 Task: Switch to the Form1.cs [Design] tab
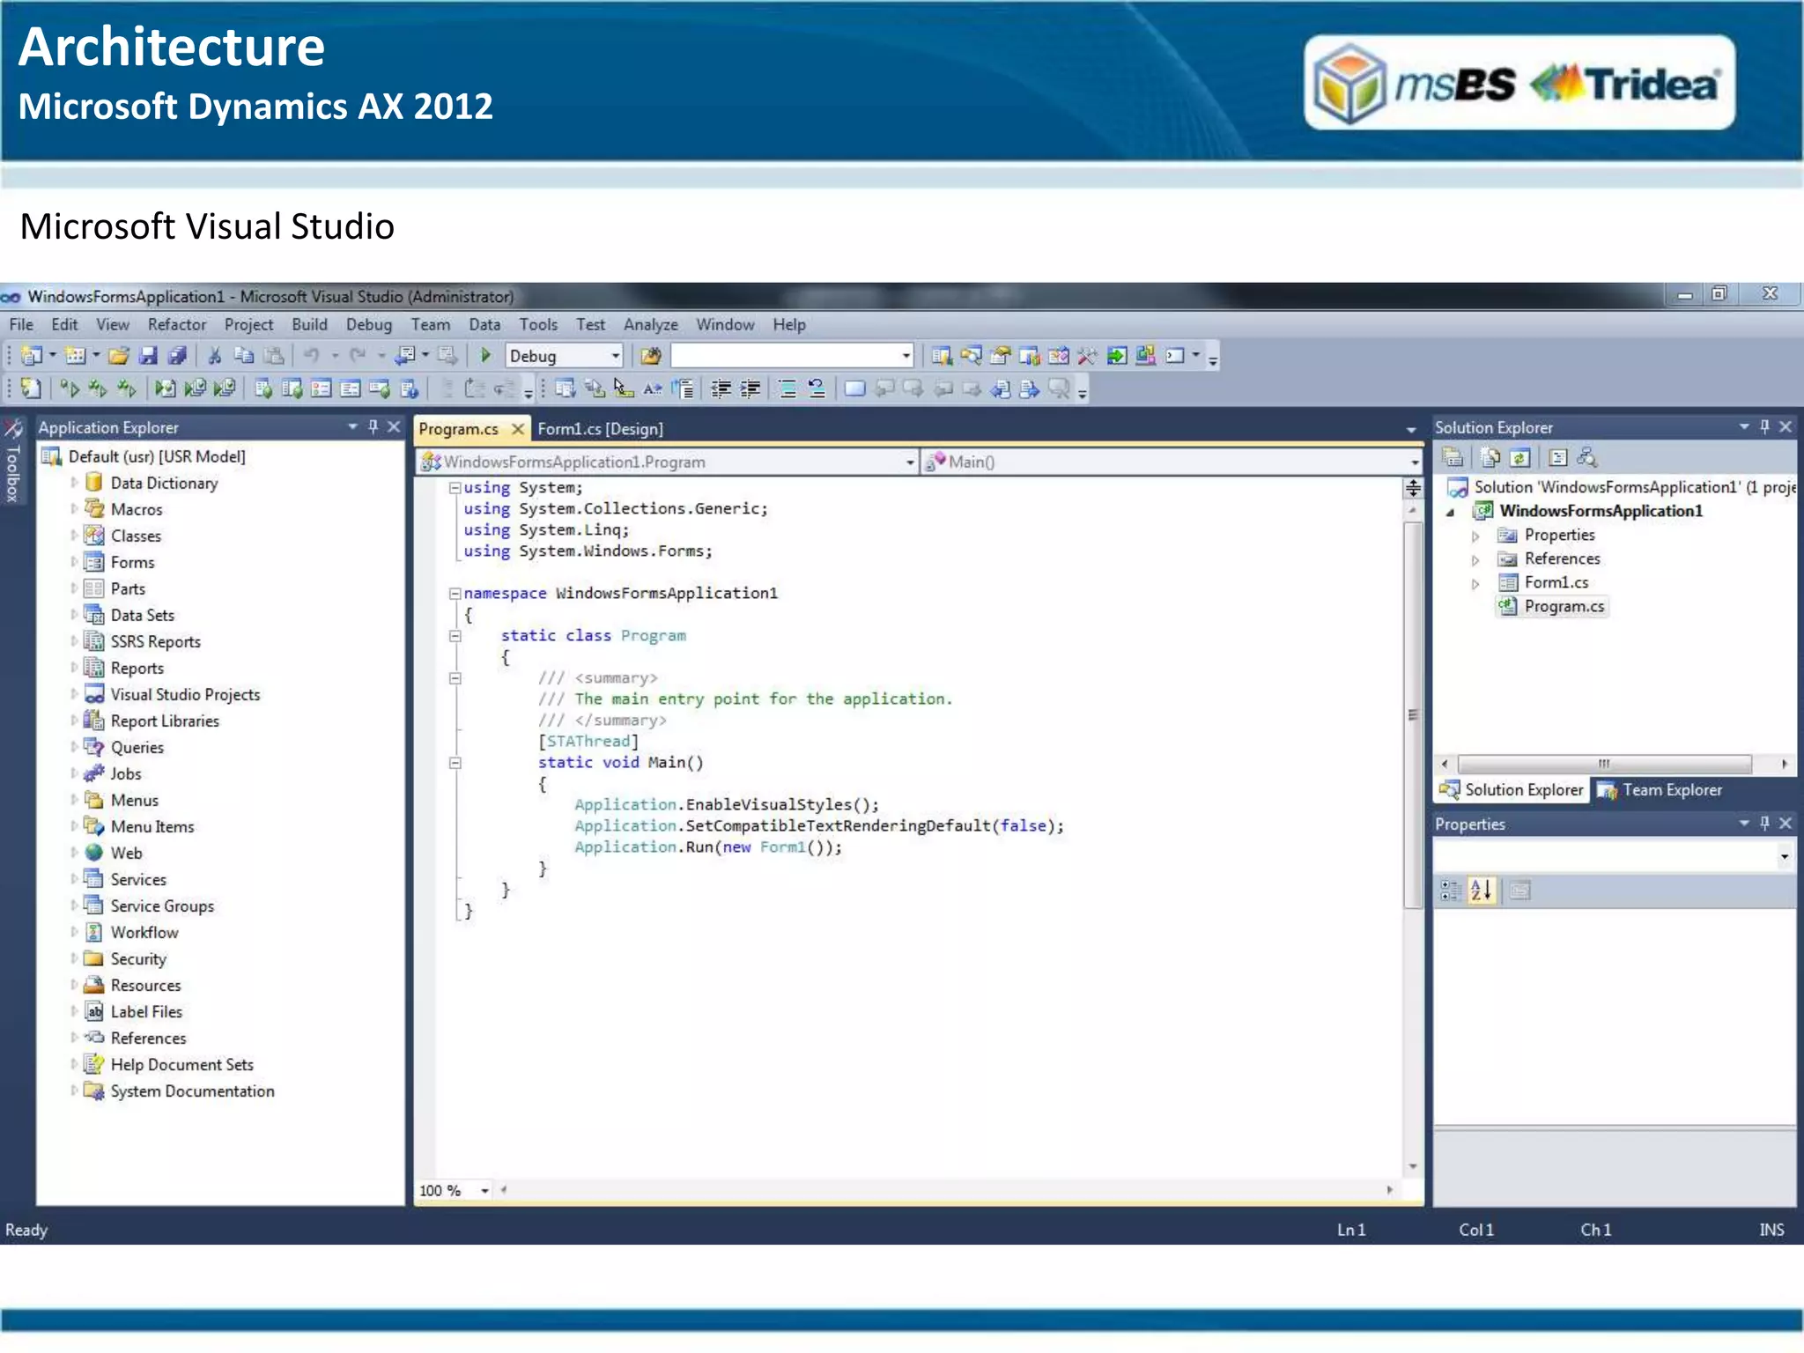pyautogui.click(x=600, y=429)
